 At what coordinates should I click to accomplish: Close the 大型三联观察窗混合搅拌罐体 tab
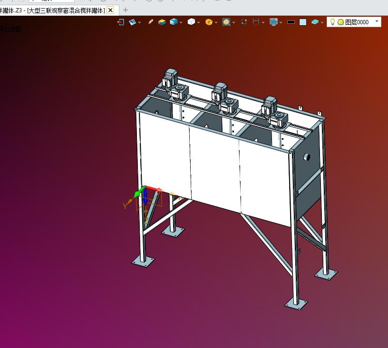coord(110,10)
